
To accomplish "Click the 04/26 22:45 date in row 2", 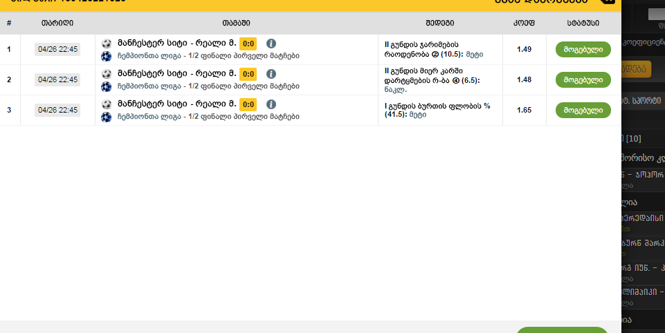I will [57, 79].
